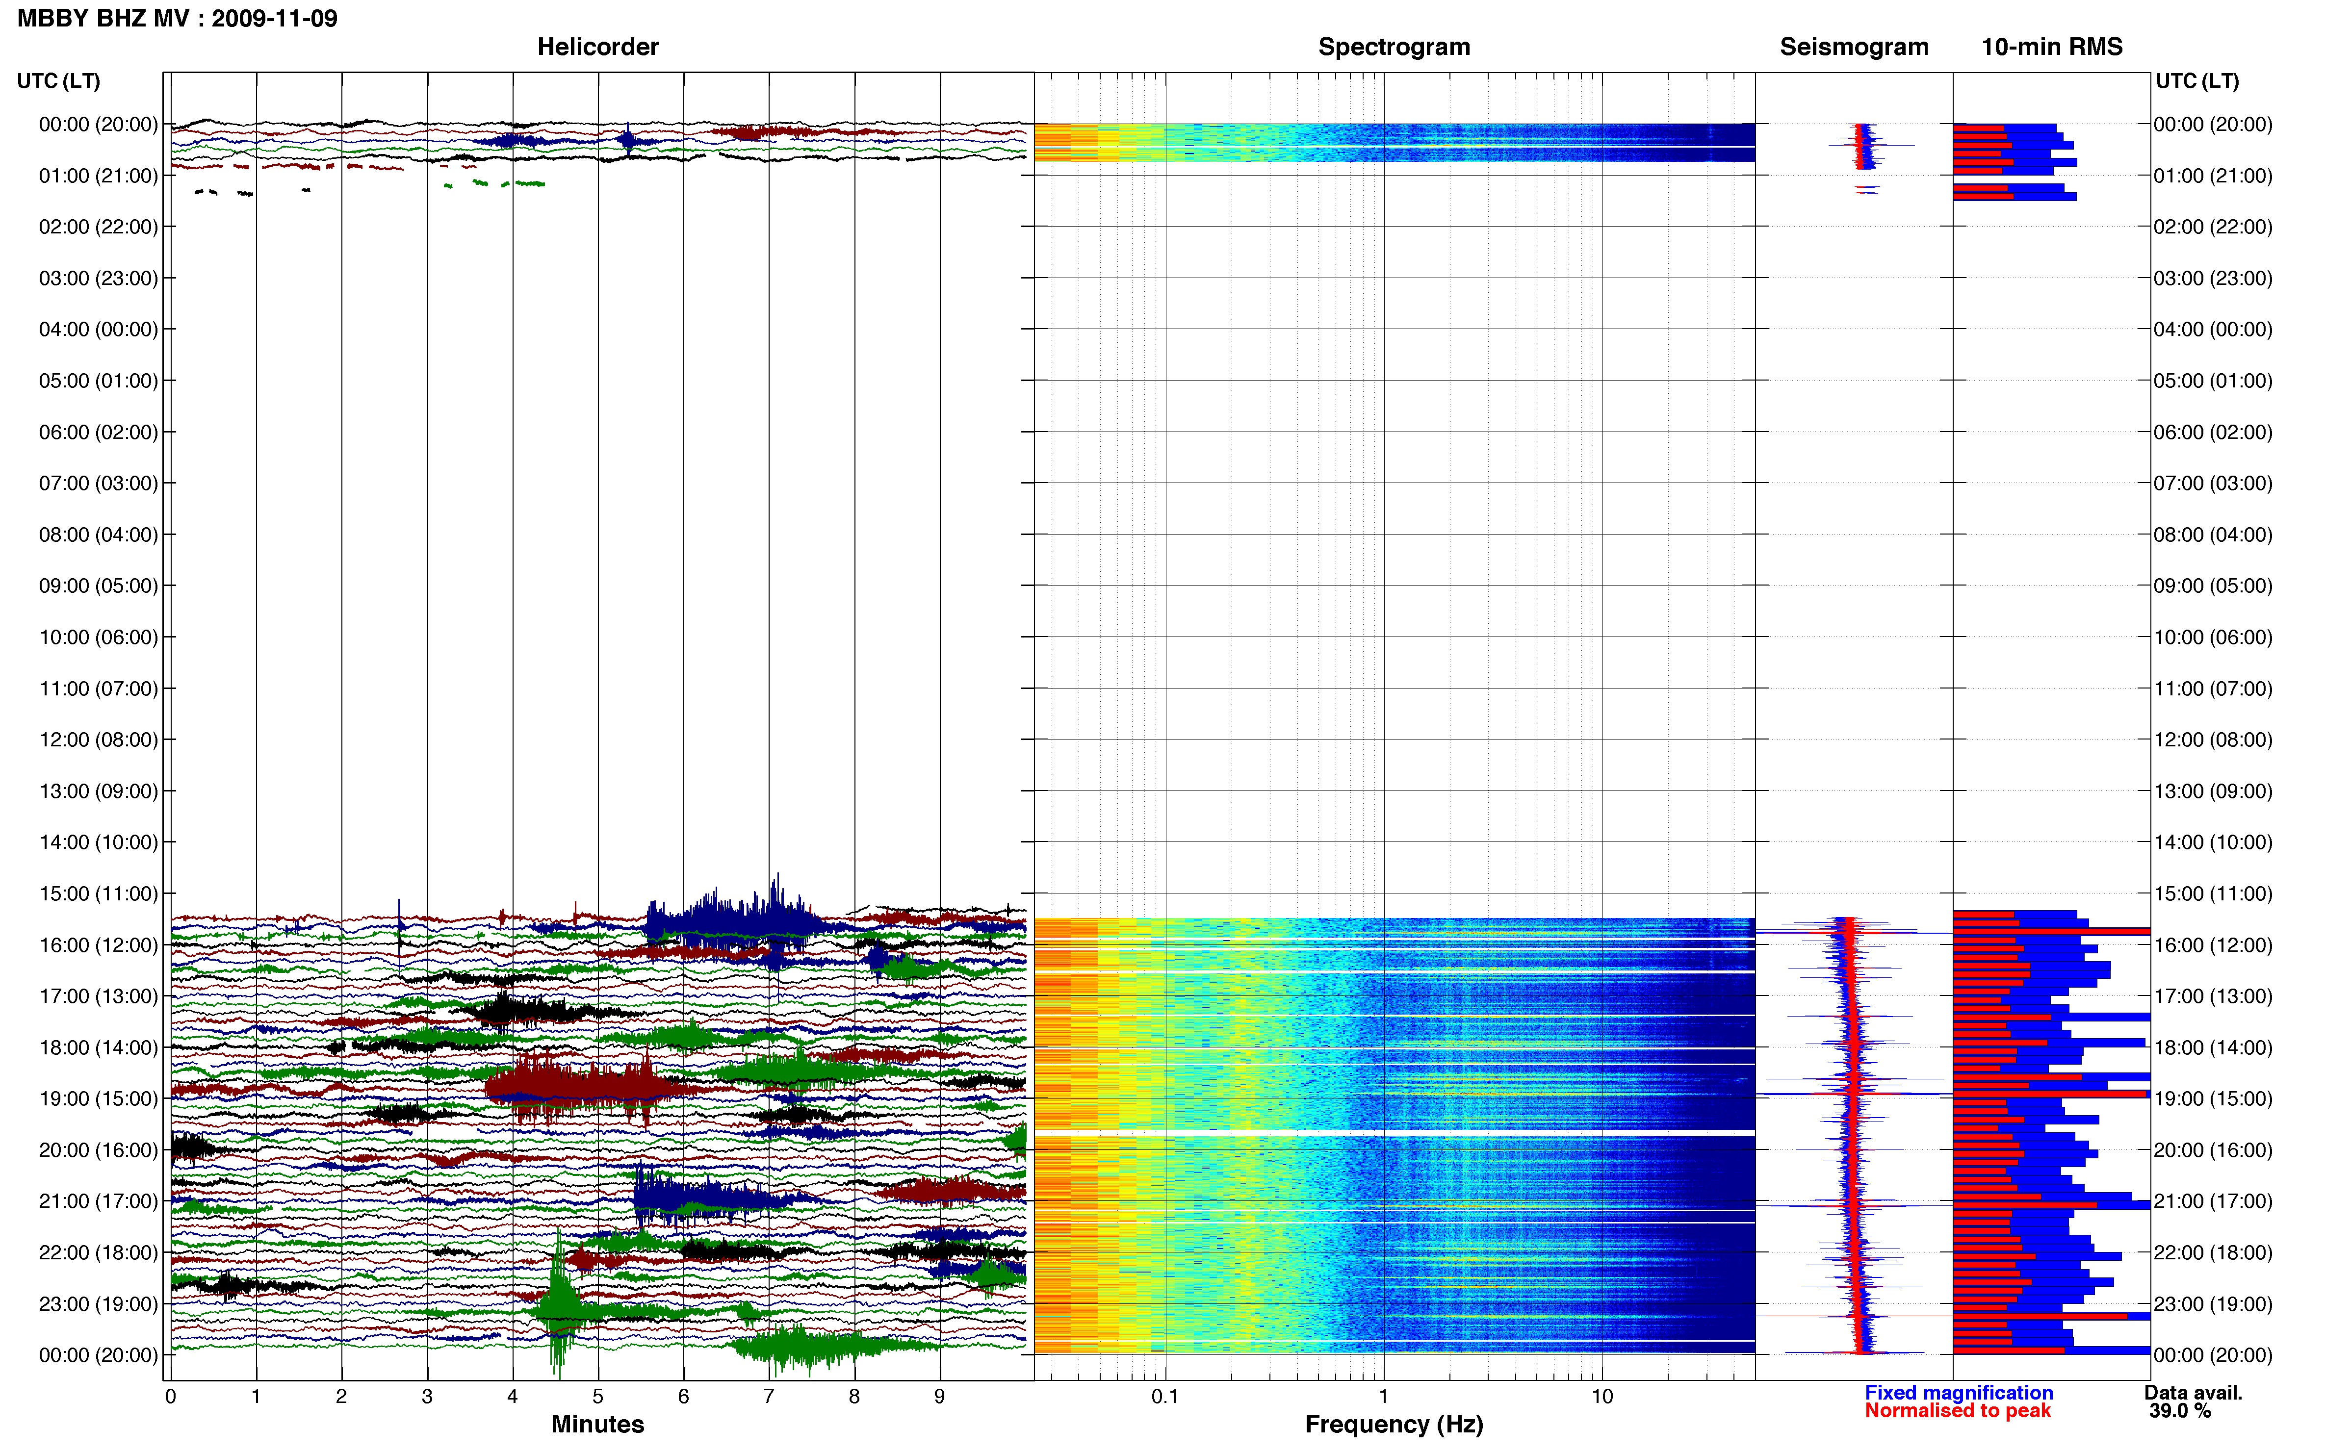This screenshot has height=1453, width=2325.
Task: Click the green spike event near 23:00 trace
Action: pyautogui.click(x=560, y=1304)
